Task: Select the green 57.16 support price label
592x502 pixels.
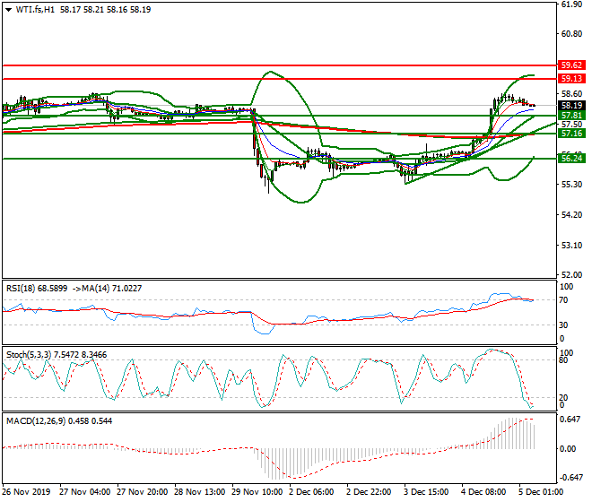Action: pyautogui.click(x=571, y=134)
